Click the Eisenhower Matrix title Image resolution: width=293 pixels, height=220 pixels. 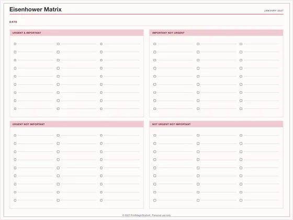36,9
